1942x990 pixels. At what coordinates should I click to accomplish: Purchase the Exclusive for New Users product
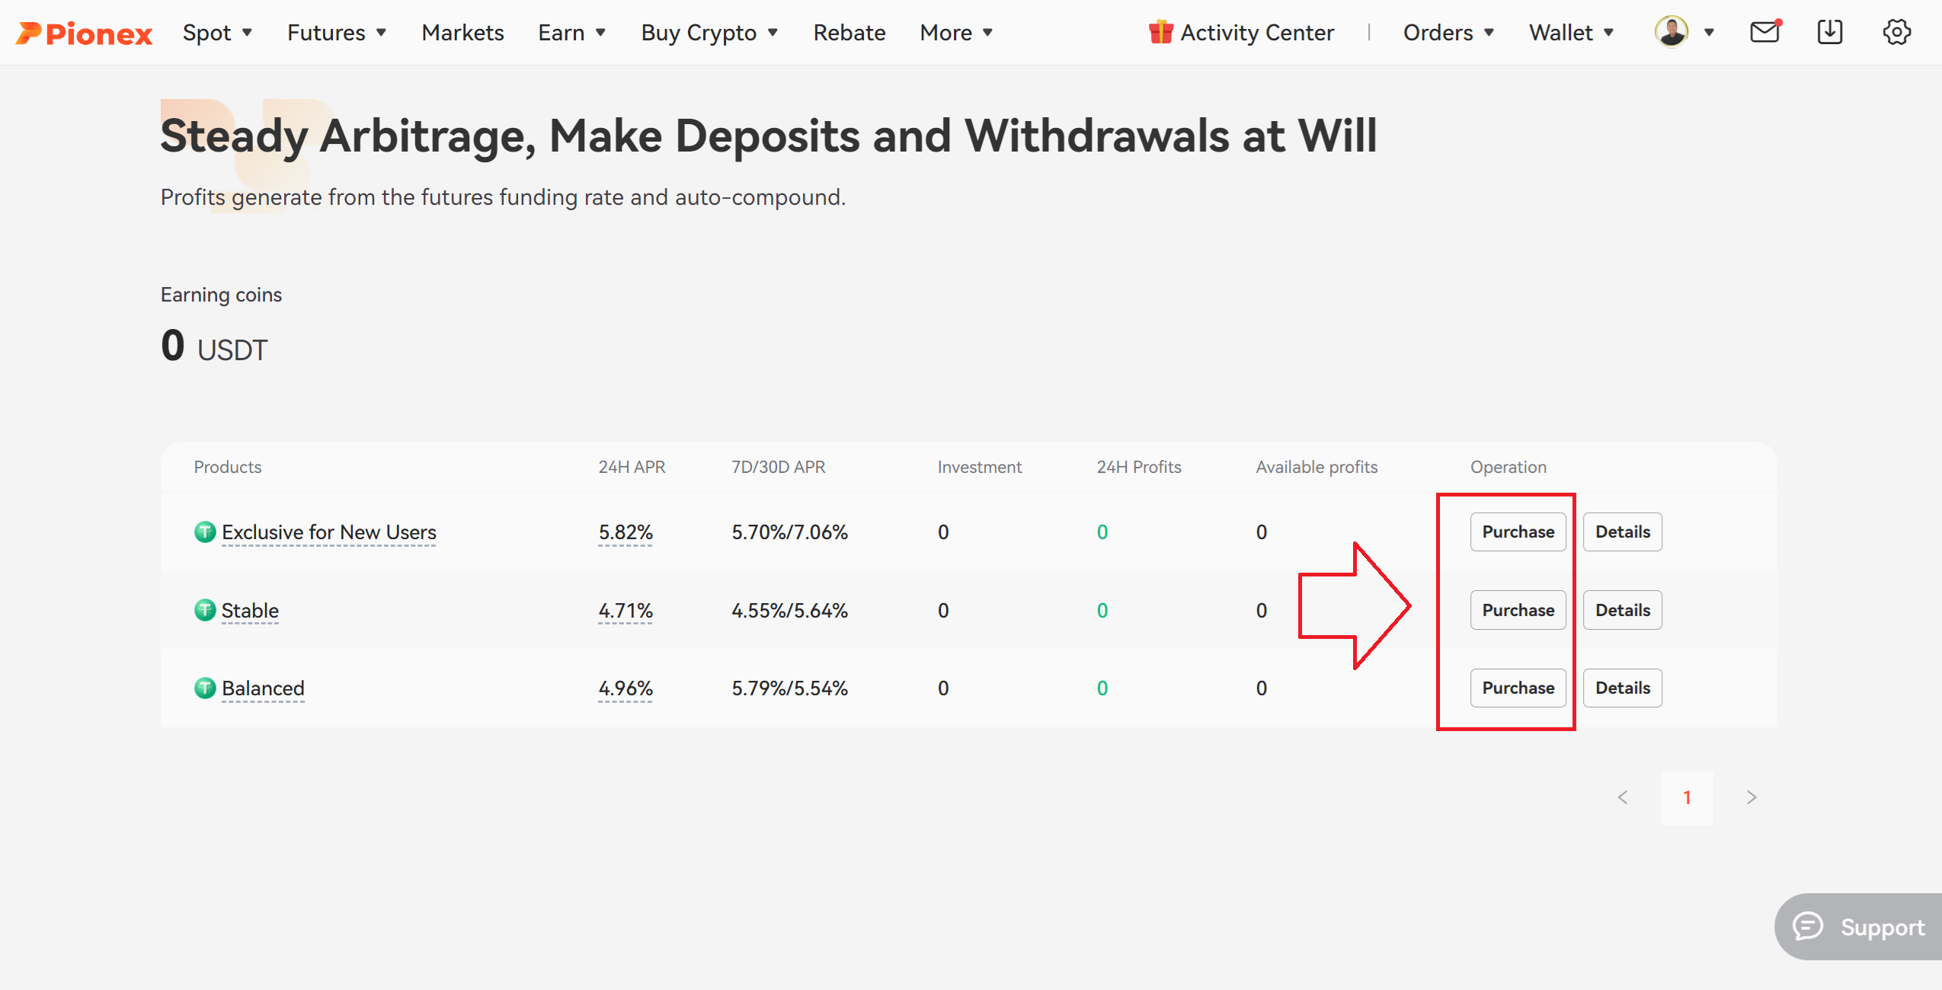click(x=1518, y=532)
